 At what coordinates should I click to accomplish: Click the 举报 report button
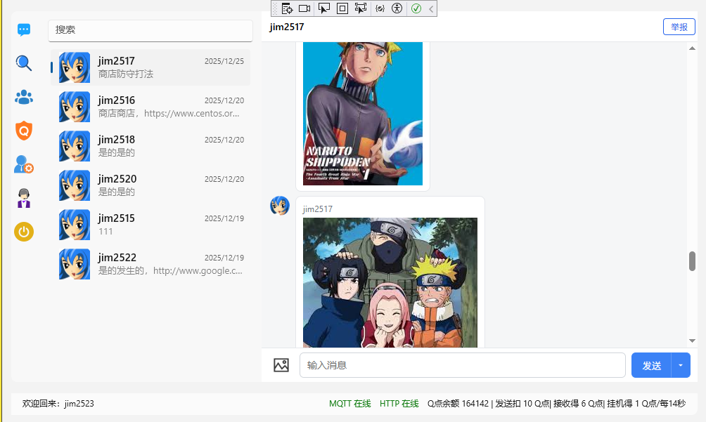679,27
